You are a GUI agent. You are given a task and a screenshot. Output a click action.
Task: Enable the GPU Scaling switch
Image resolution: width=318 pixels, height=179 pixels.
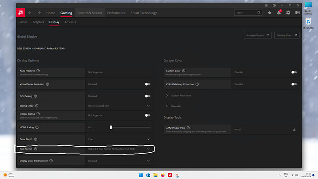147,96
